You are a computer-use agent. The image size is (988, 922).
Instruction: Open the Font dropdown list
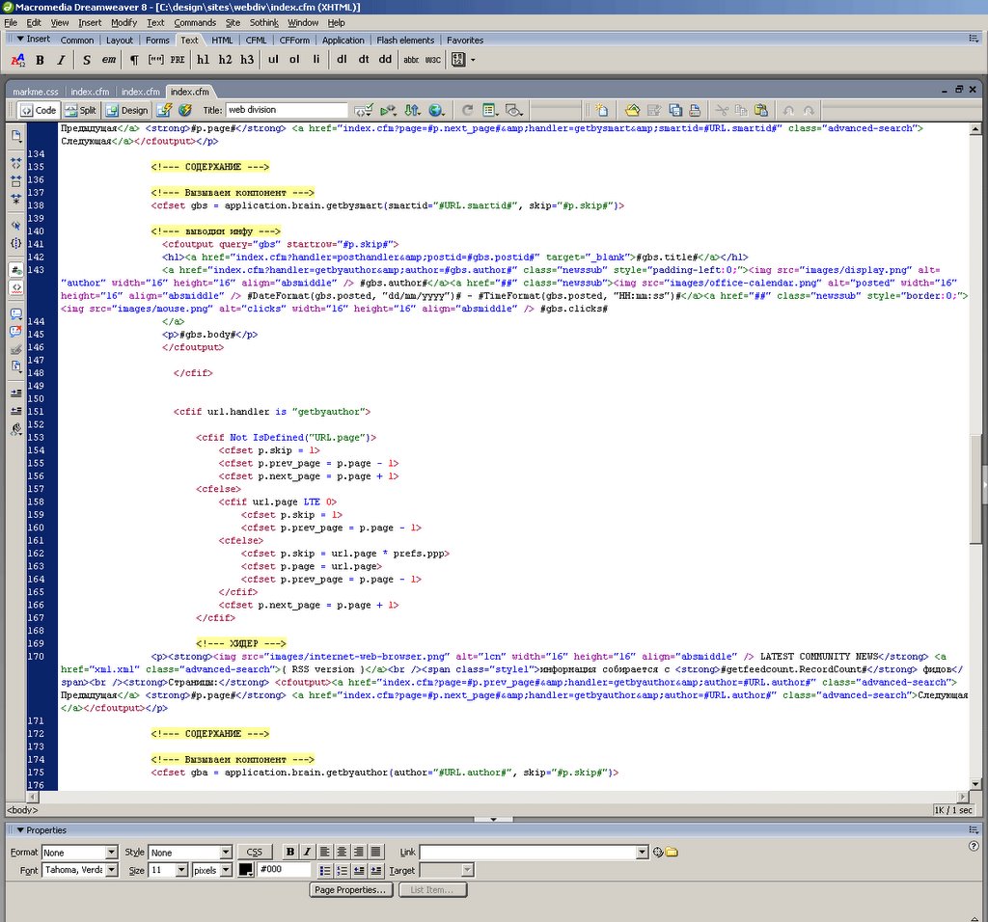click(x=111, y=870)
